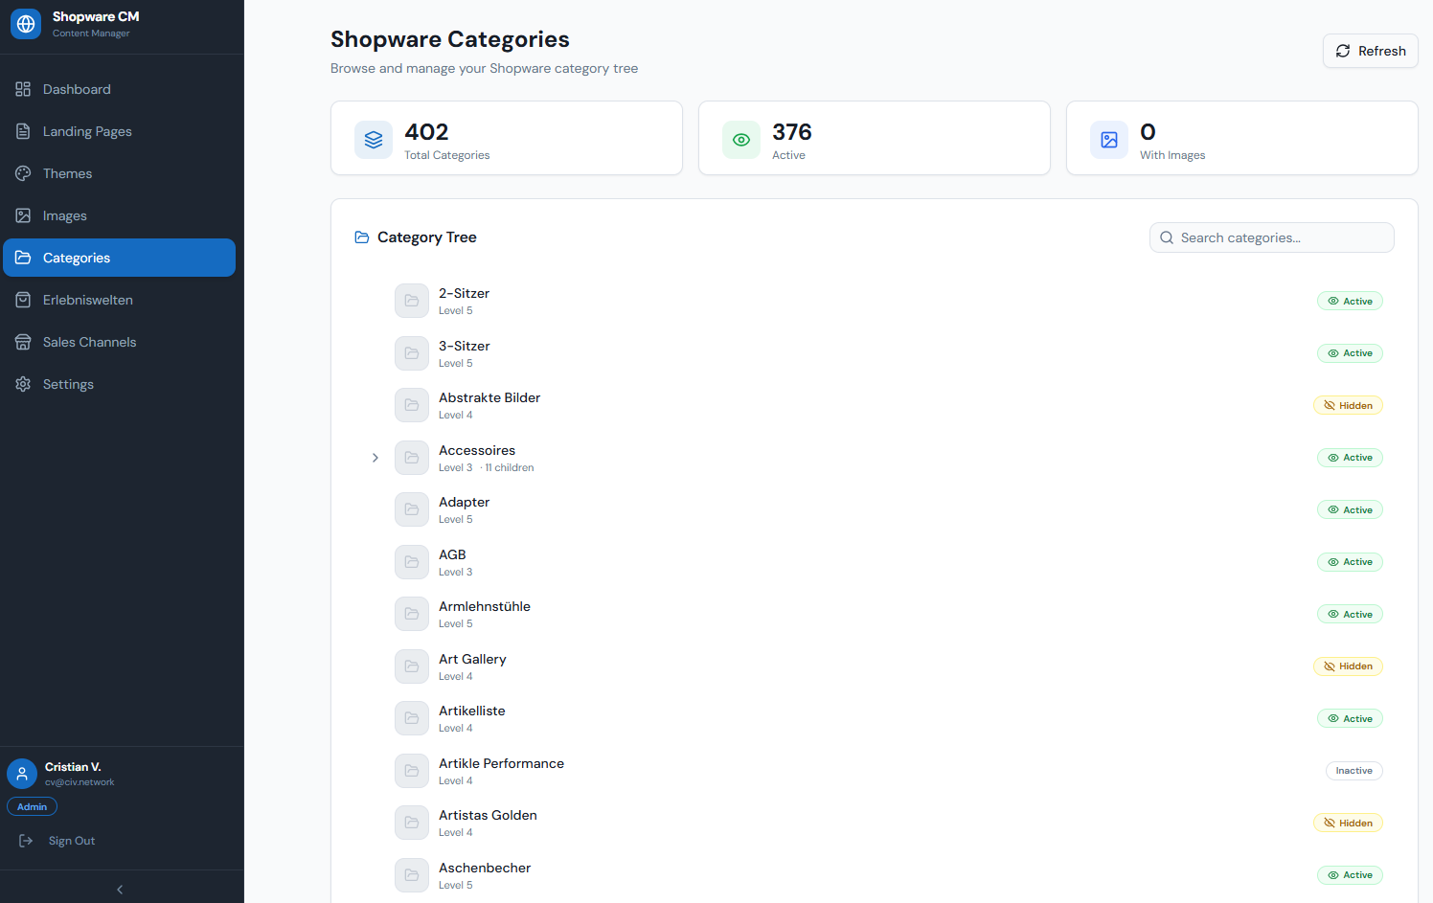Click the With Images picture icon
The image size is (1433, 903).
[1109, 140]
